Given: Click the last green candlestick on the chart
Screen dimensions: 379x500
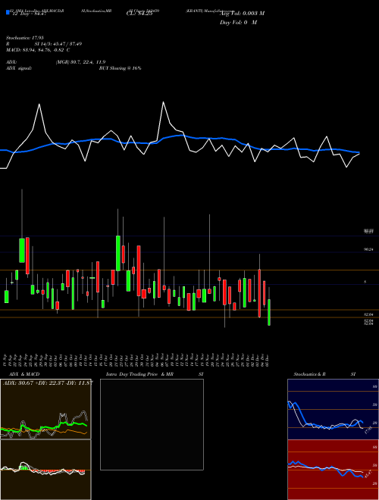Looking at the screenshot, I should [x=269, y=312].
